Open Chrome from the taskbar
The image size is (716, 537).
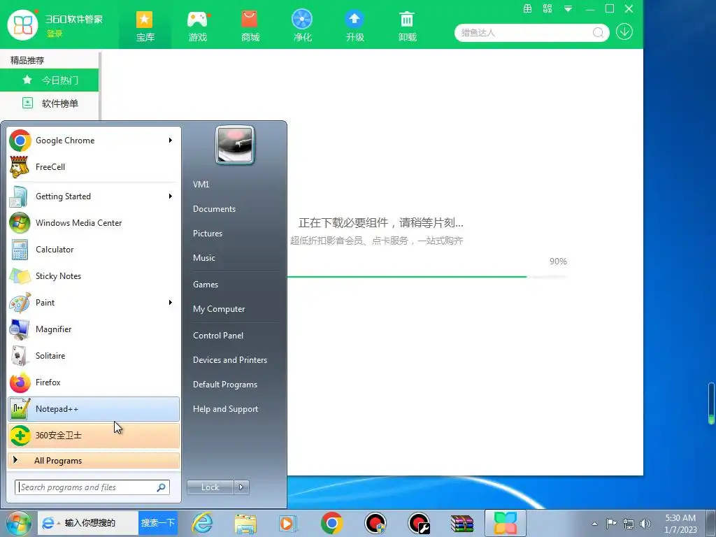[x=332, y=523]
